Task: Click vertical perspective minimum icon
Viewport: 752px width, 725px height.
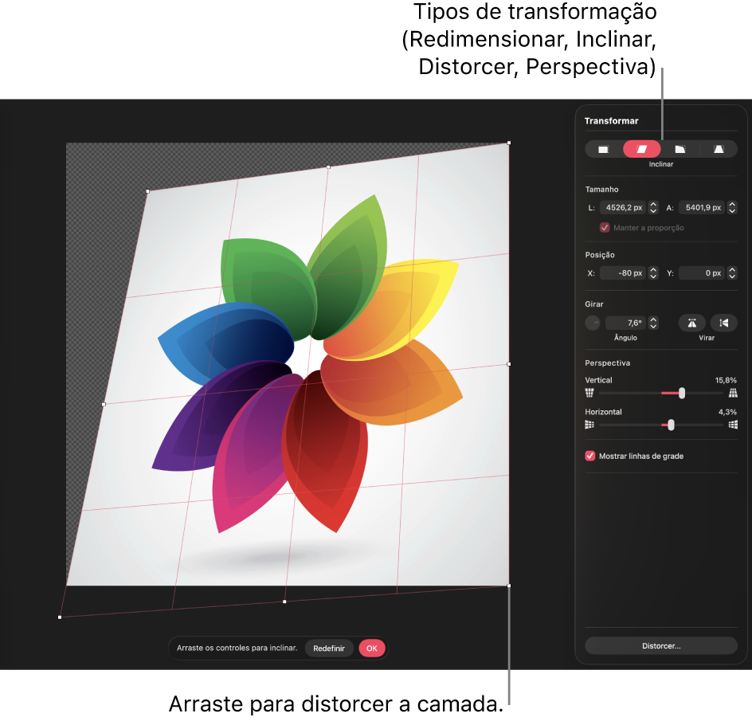Action: tap(589, 394)
